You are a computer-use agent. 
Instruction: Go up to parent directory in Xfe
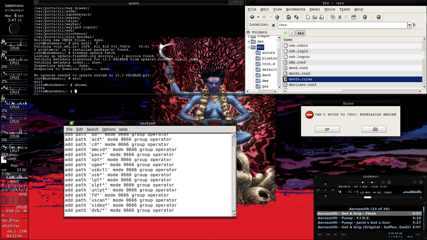tap(277, 17)
